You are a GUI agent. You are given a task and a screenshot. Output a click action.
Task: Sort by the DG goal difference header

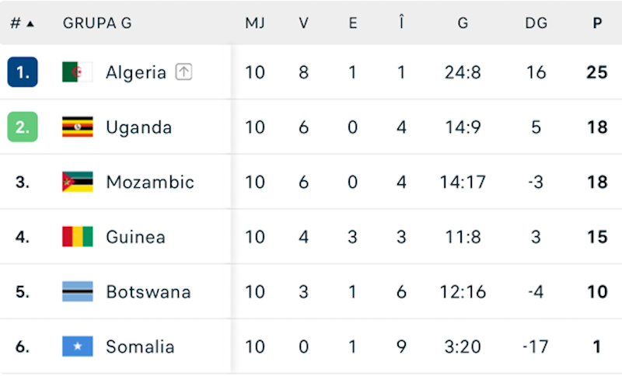536,23
